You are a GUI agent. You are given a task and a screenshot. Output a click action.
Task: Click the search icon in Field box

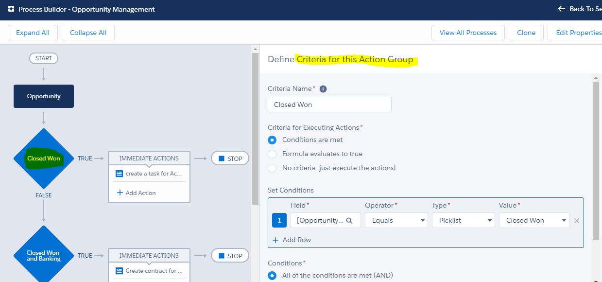tap(349, 220)
